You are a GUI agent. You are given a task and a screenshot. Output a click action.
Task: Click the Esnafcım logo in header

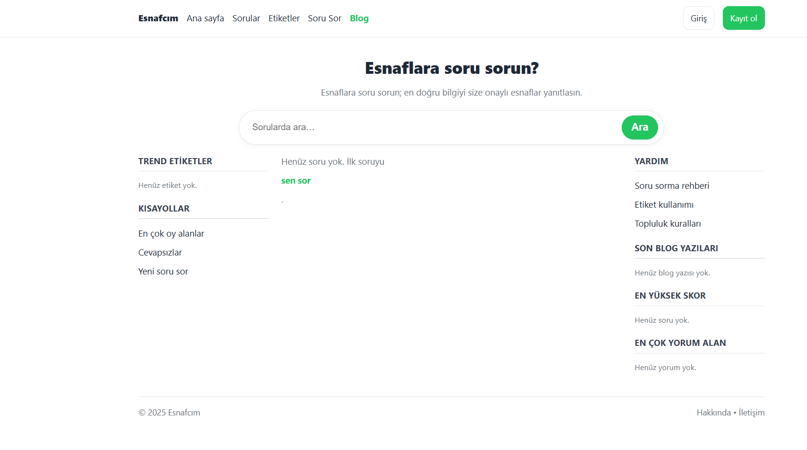point(158,18)
